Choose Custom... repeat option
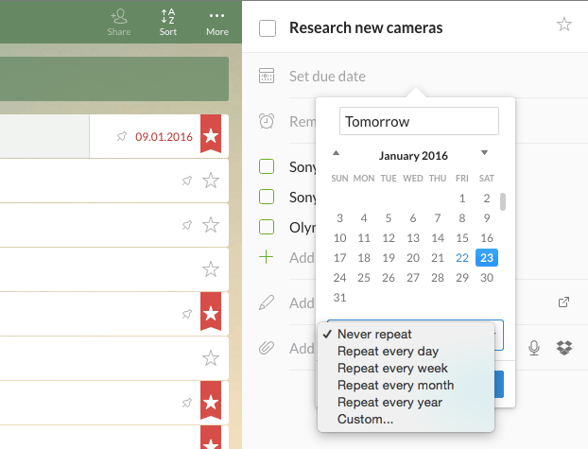Image resolution: width=588 pixels, height=449 pixels. click(x=406, y=419)
